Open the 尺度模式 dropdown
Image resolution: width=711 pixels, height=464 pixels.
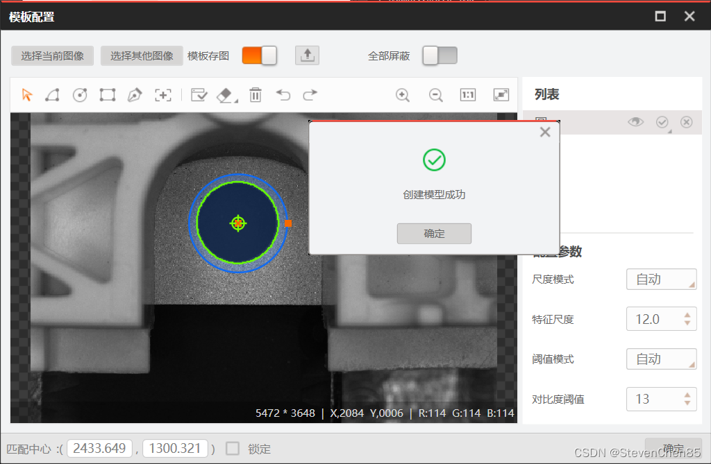click(x=660, y=279)
